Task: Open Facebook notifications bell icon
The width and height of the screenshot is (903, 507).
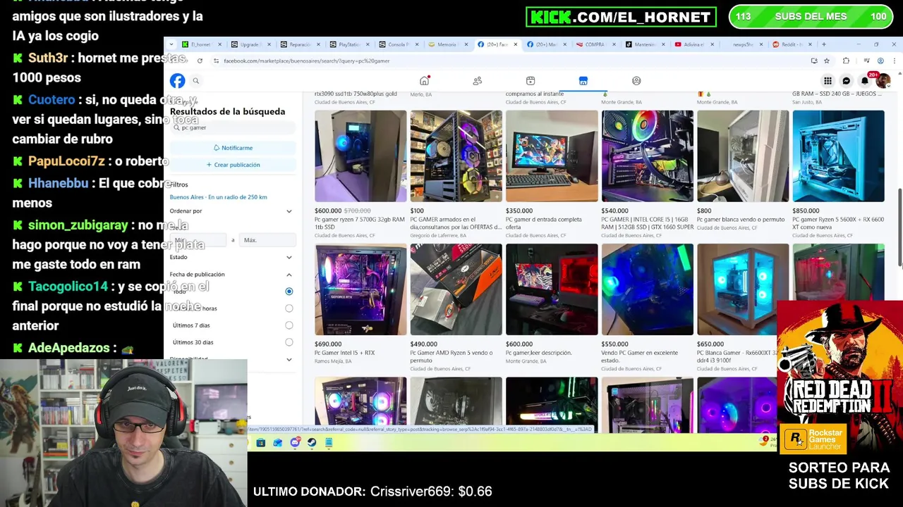Action: click(865, 81)
